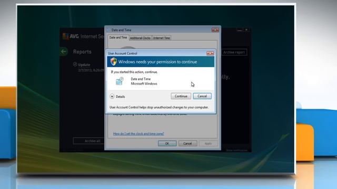Switch to the Internet Time tab
Image resolution: width=337 pixels, height=189 pixels.
(x=162, y=38)
